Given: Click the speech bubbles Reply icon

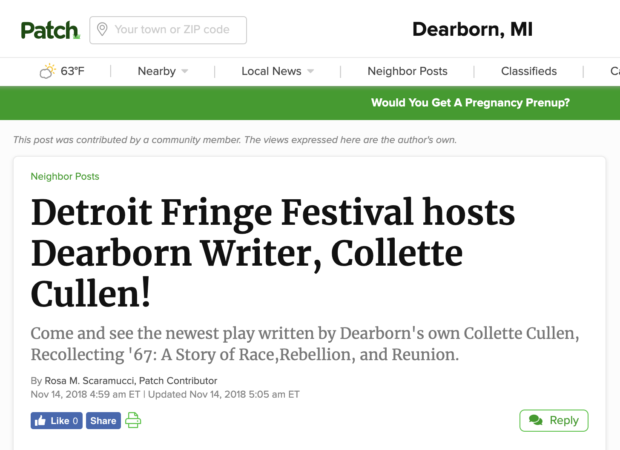Looking at the screenshot, I should pos(536,420).
